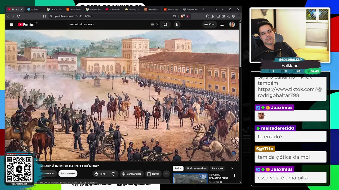Open the cast media icon in address bar
The image size is (339, 190).
174,16
